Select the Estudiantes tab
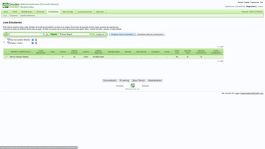The width and height of the screenshot is (265, 149). (53, 12)
